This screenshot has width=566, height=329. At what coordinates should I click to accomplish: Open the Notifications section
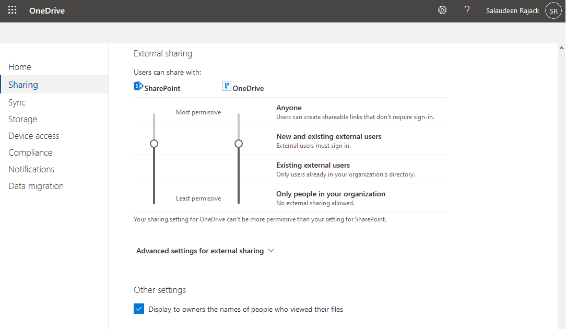coord(31,169)
